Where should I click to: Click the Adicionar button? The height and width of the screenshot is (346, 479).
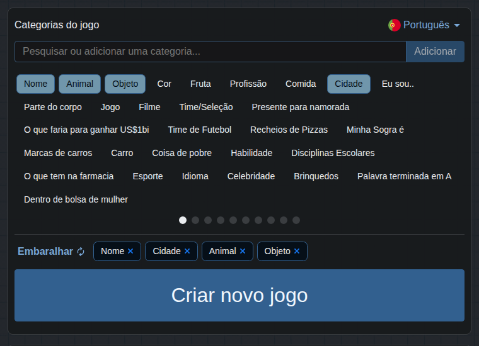[435, 52]
